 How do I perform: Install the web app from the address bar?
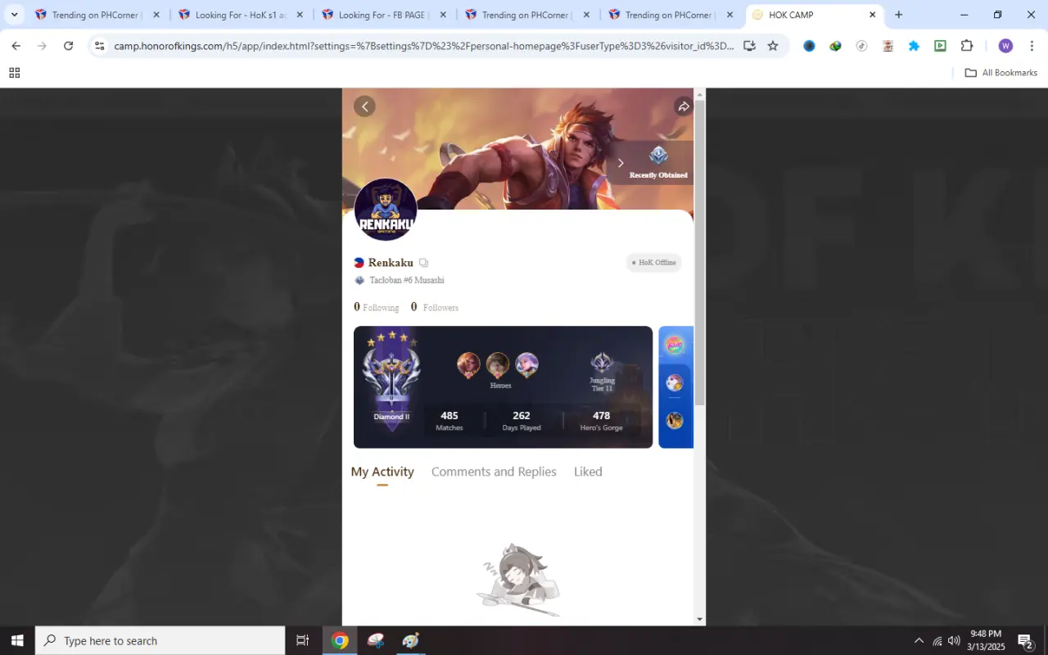(x=749, y=46)
